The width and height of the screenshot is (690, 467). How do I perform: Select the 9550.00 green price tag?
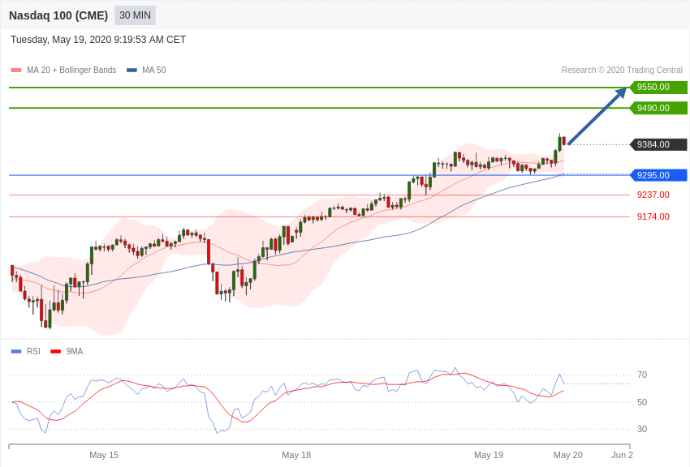coord(658,88)
